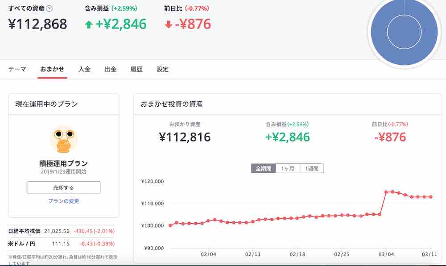
Task: Click the ¥120,000 axis label
Action: 153,181
